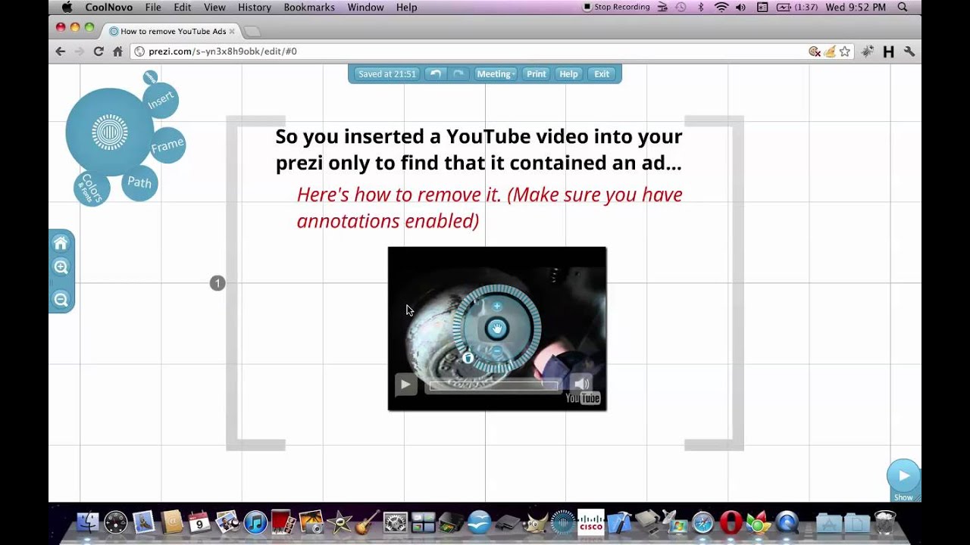Click the Saved at 21:51 status

pyautogui.click(x=387, y=74)
